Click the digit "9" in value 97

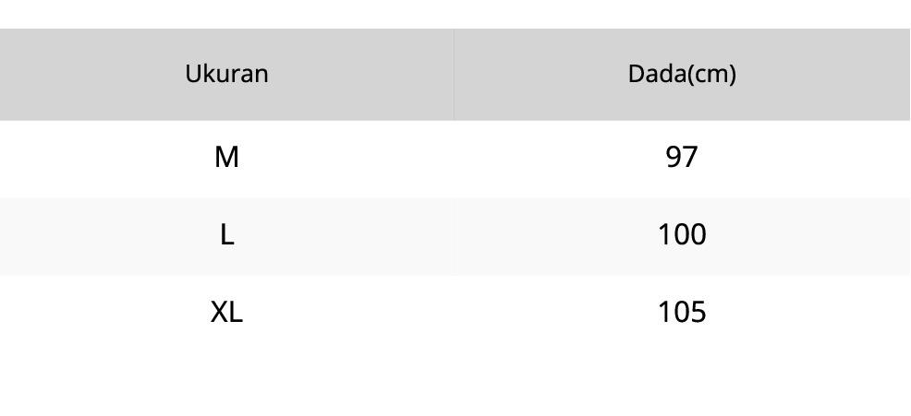coord(674,158)
